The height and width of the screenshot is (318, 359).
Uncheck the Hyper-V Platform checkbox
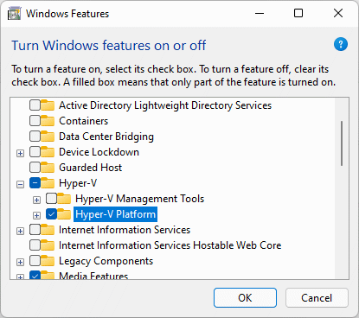(51, 214)
